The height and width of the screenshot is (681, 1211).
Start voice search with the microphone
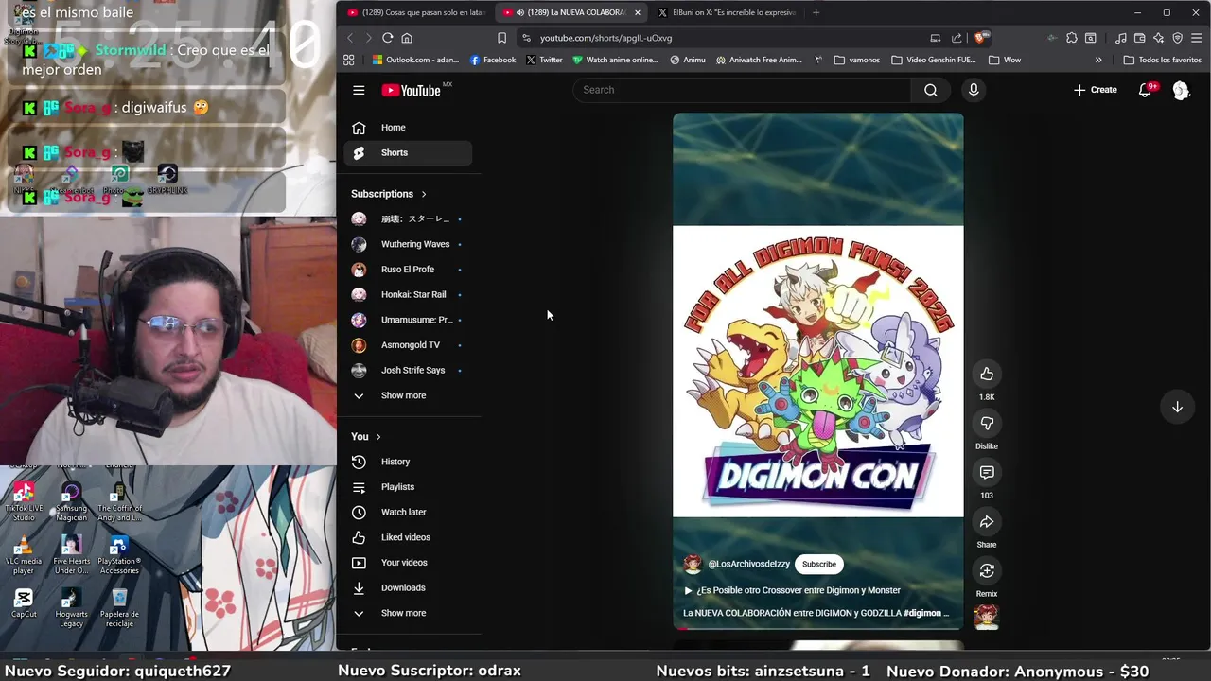pos(974,90)
